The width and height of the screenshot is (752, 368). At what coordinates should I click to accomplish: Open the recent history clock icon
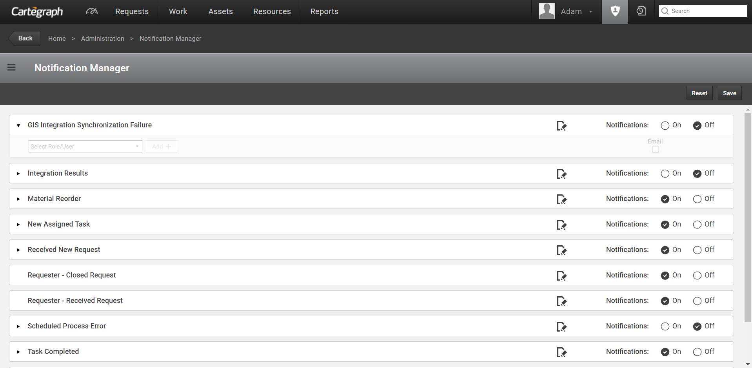641,11
